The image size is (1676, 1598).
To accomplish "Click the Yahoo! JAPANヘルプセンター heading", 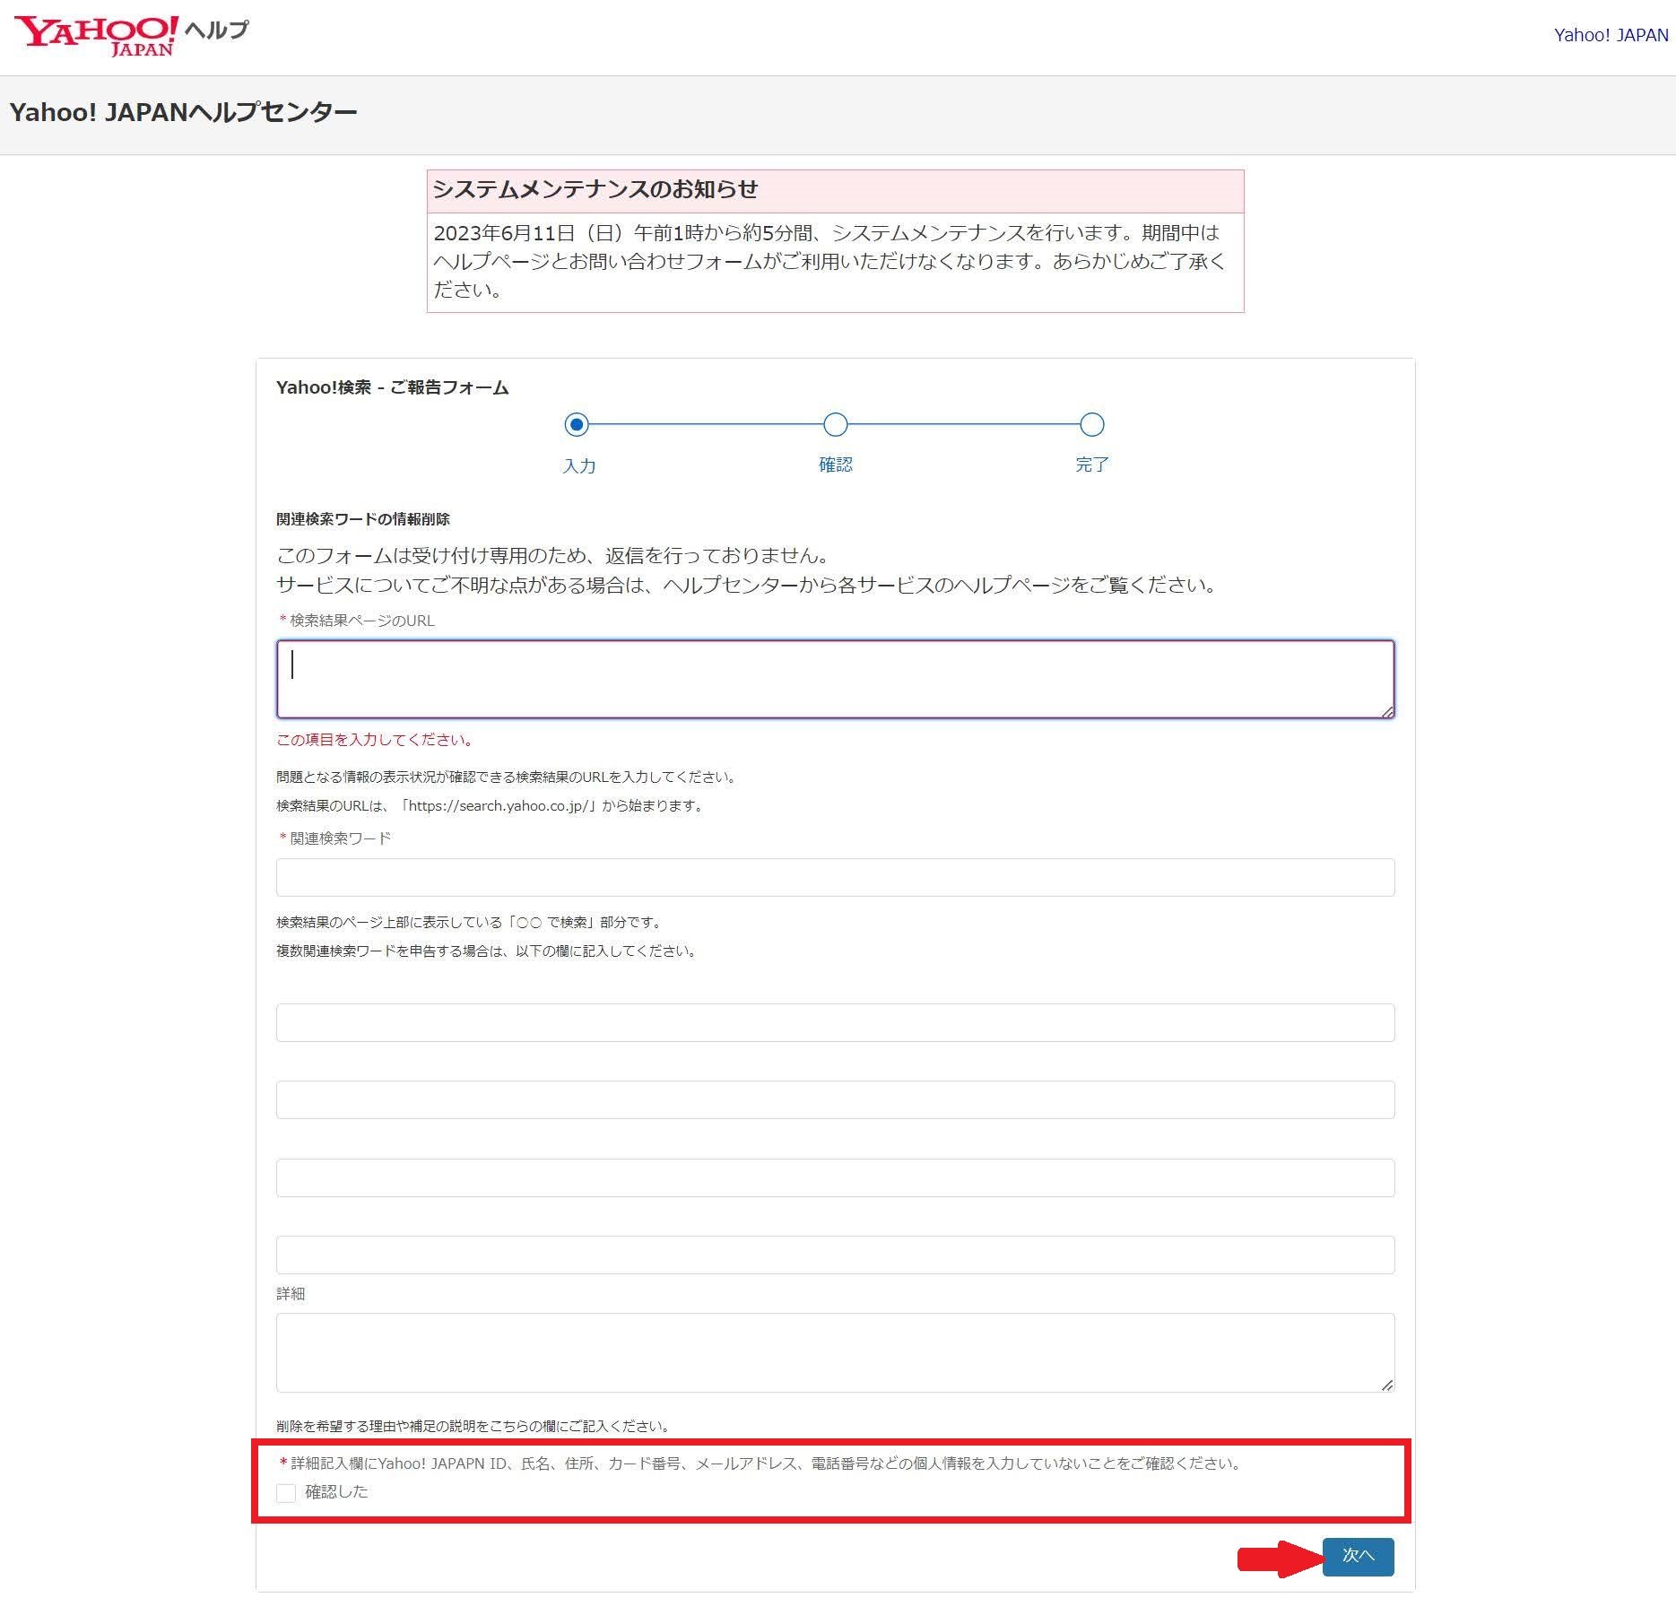I will (x=183, y=112).
